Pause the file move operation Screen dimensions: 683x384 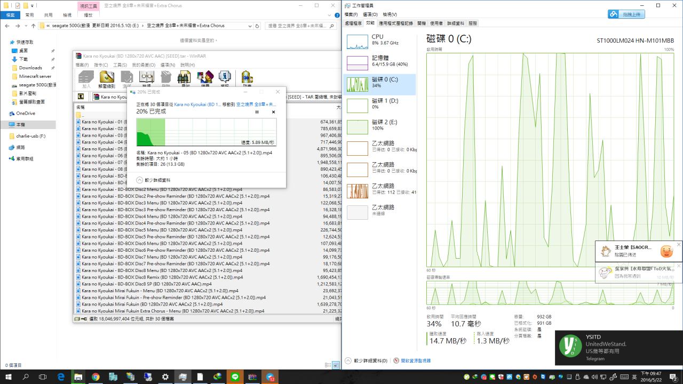click(257, 112)
